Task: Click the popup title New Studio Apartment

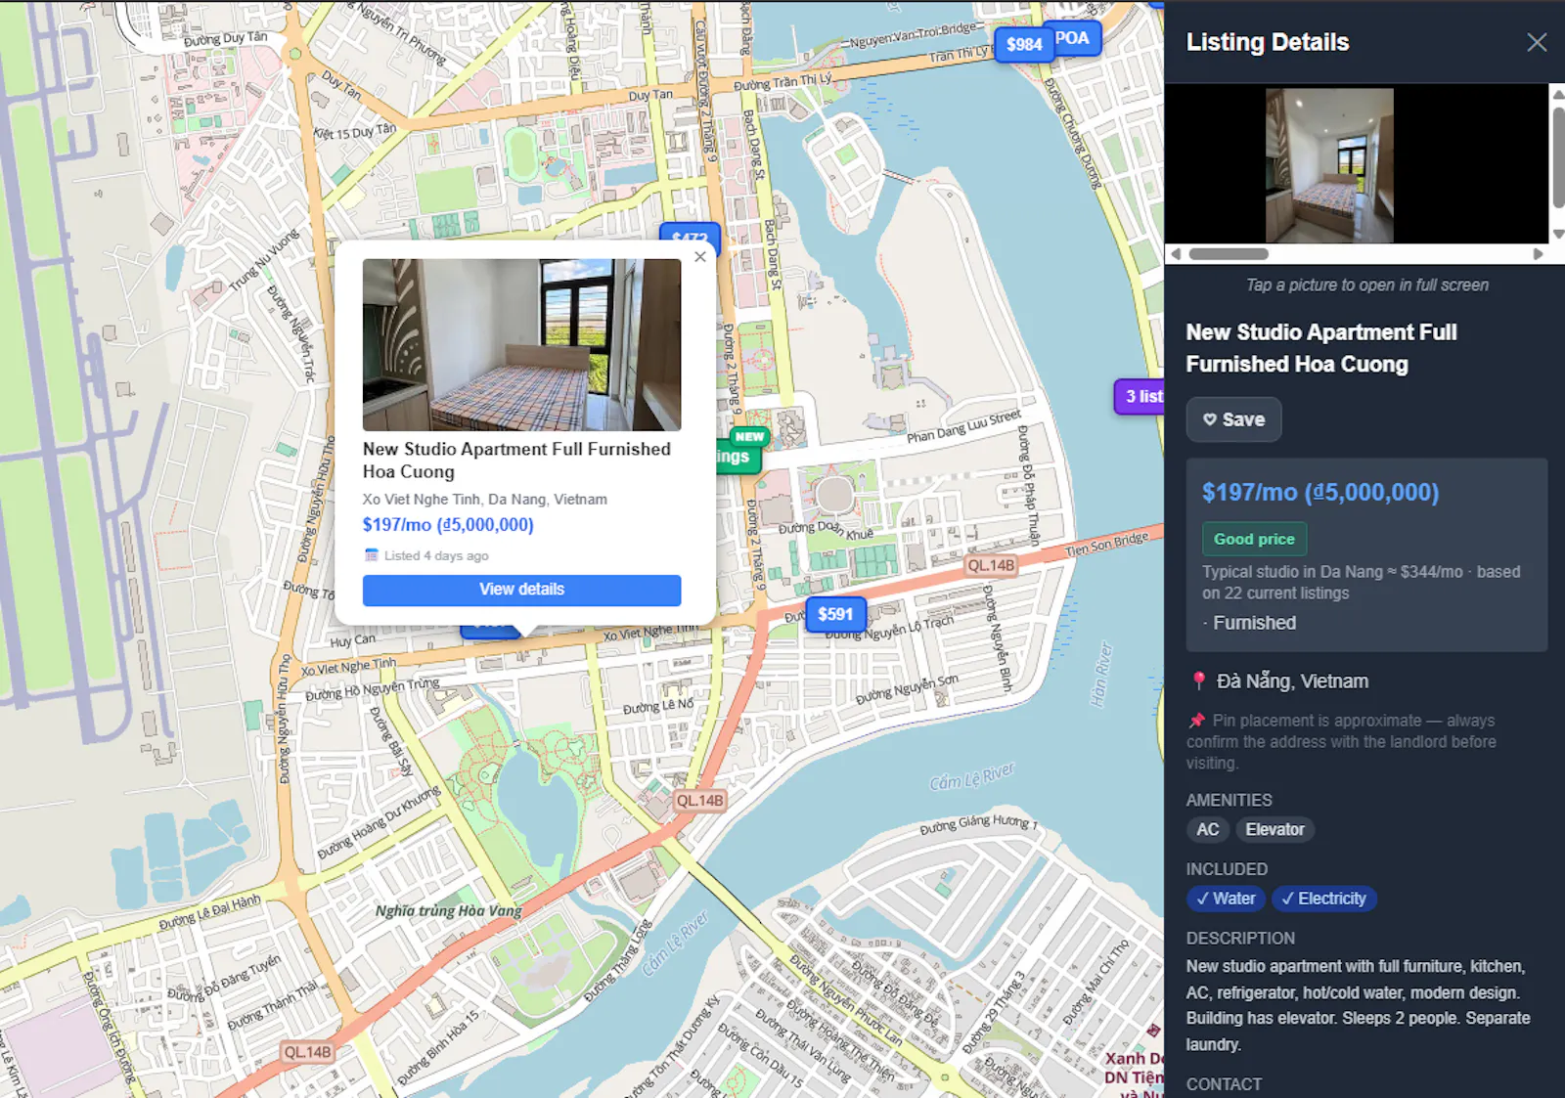Action: [516, 460]
